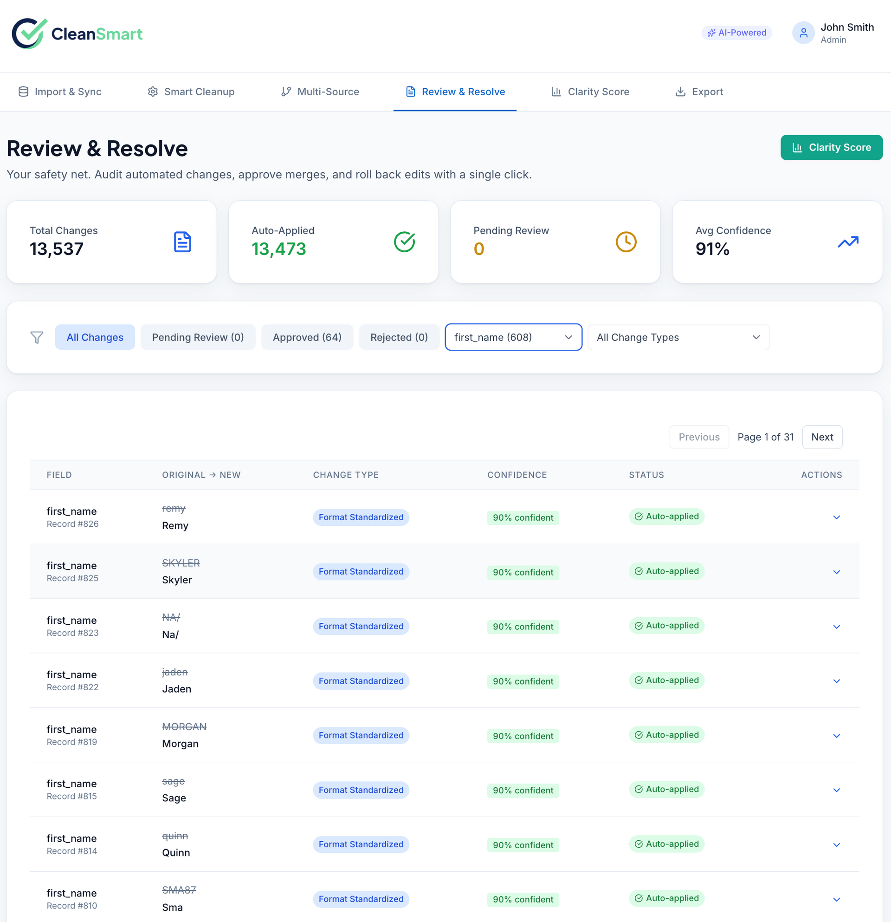
Task: Click the Avg Confidence trending arrow icon
Action: [x=848, y=242]
